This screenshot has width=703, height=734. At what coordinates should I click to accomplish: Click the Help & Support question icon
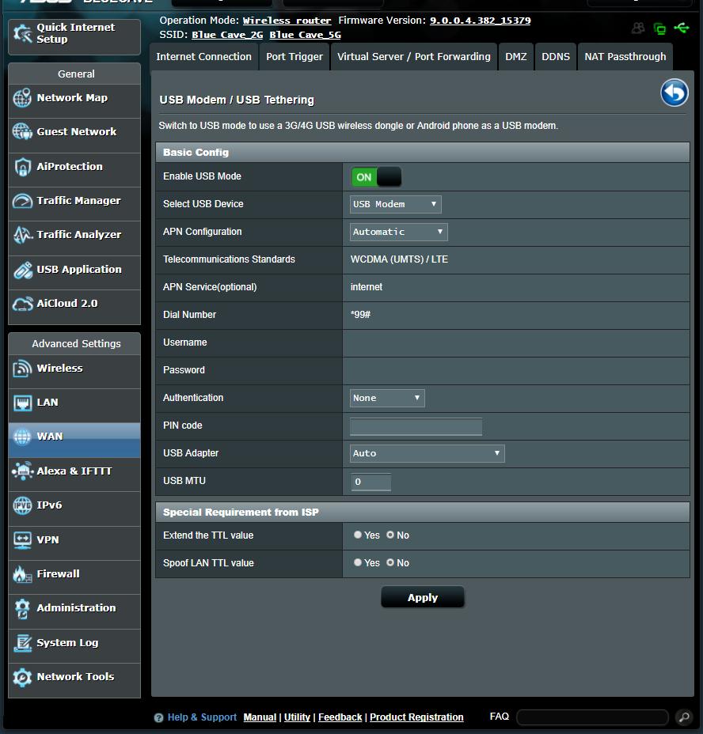click(158, 717)
